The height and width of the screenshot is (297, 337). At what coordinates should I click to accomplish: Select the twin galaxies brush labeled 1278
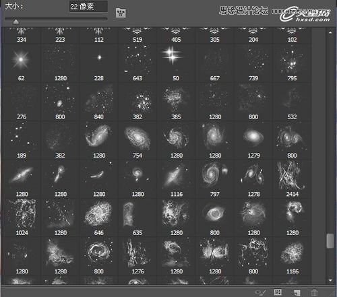253,179
